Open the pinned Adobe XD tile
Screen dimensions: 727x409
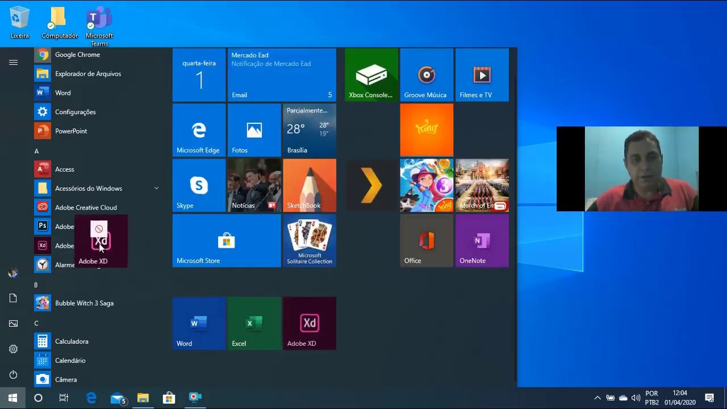coord(310,323)
